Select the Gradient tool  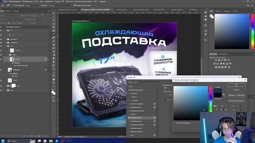[53, 55]
